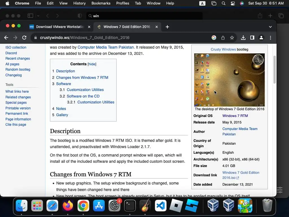
Task: Open ISO collection sidebar link
Action: 16,47
